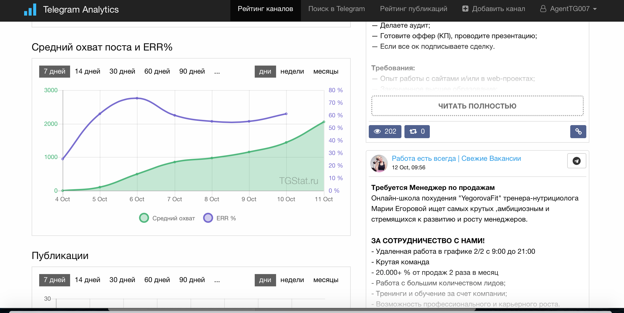Screen dimensions: 624x313
Task: Click the user profile icon beside AgentTG007
Action: coord(543,9)
